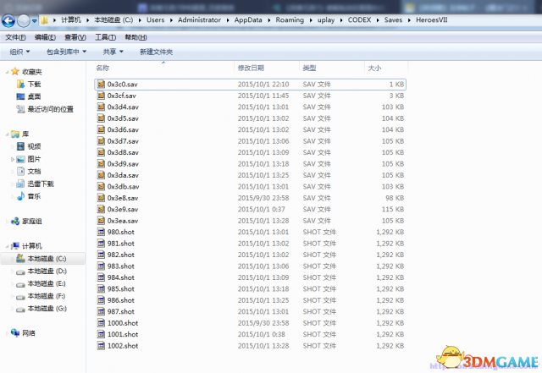Select file name 0x3e9.sav
This screenshot has height=373, width=542.
click(123, 209)
